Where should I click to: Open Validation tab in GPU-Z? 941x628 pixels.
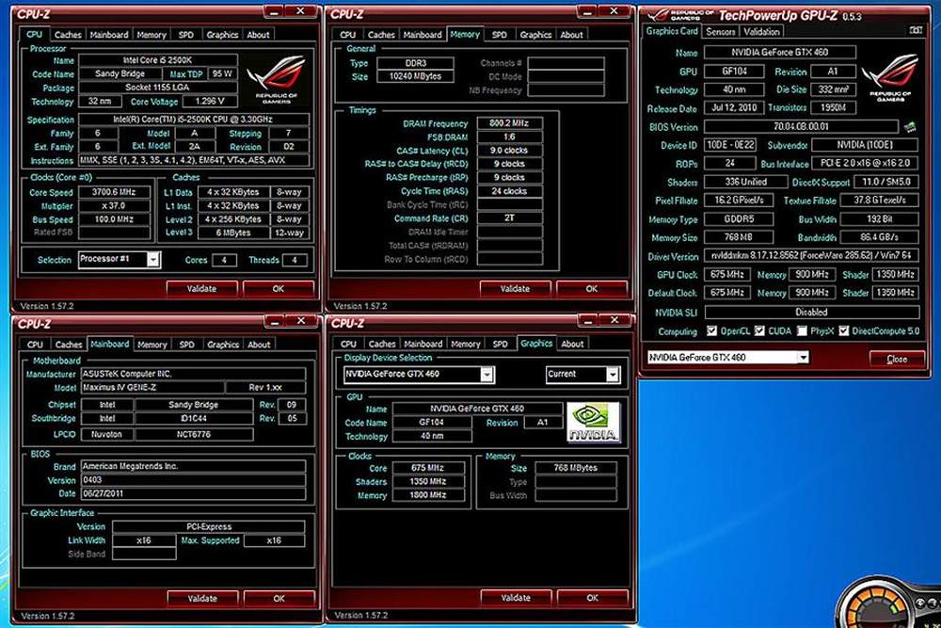[761, 32]
